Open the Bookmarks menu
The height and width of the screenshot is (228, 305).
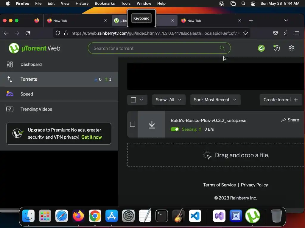pos(105,4)
